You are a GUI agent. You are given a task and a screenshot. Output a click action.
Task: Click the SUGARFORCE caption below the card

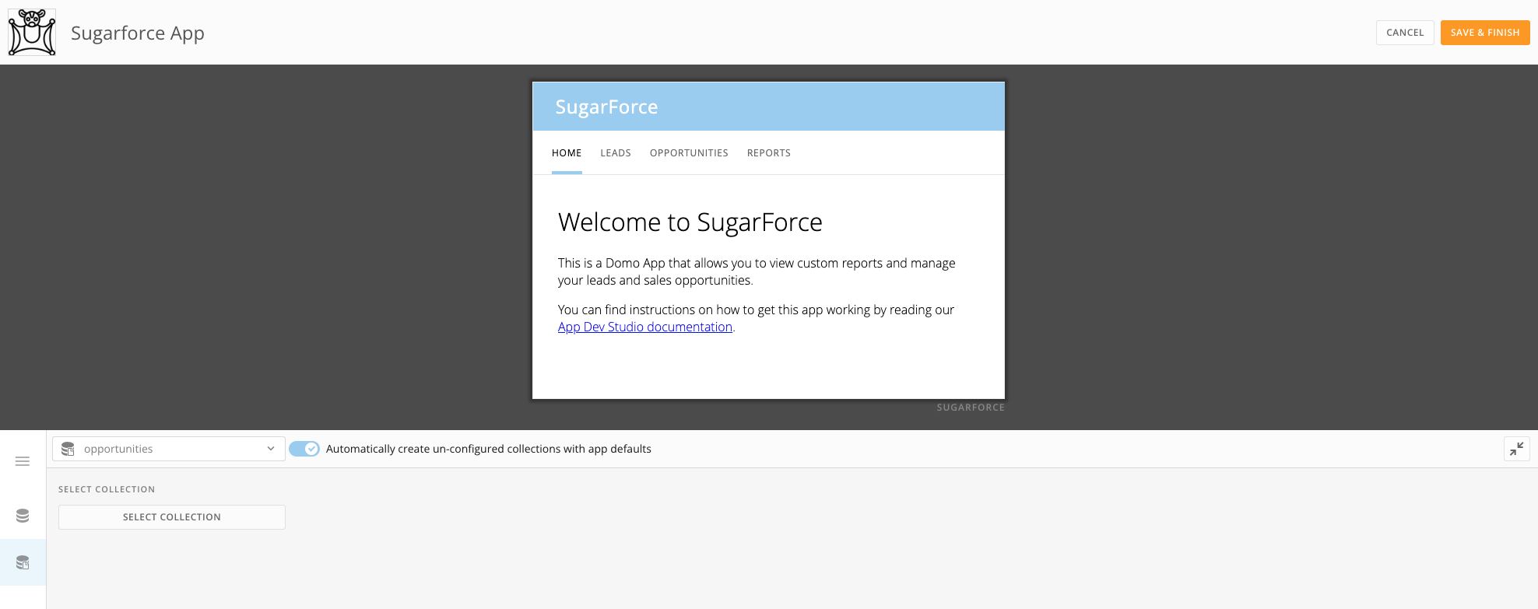coord(971,408)
